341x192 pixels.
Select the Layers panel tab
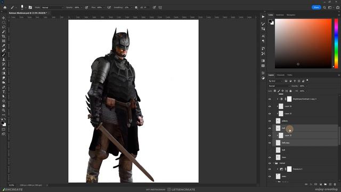(x=271, y=75)
